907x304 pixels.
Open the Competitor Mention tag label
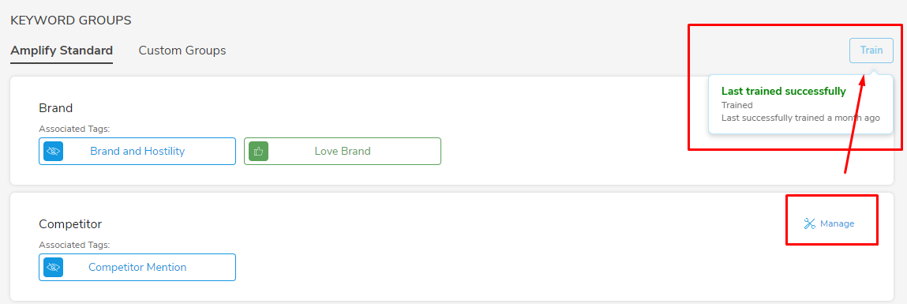pyautogui.click(x=137, y=267)
